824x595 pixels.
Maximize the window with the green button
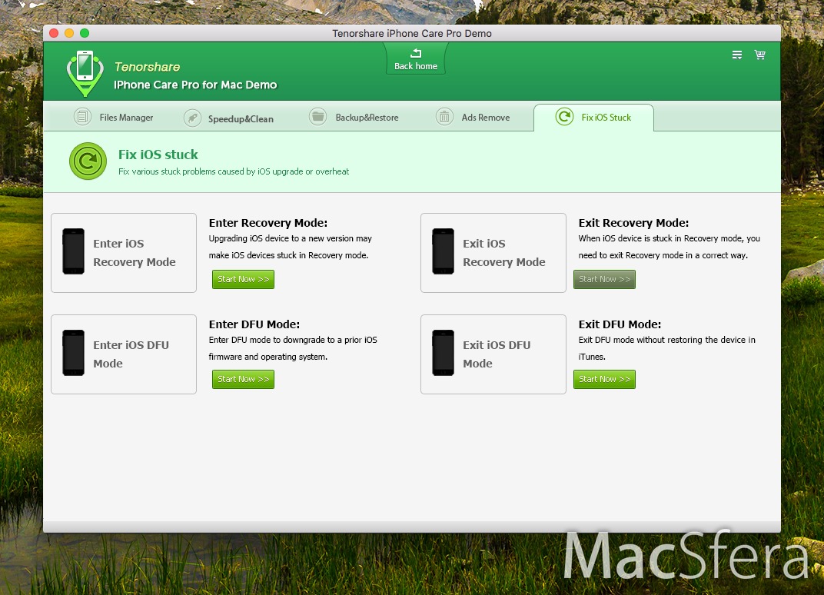[85, 33]
